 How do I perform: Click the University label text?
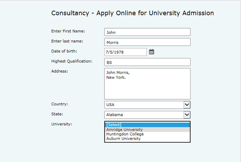[61, 124]
